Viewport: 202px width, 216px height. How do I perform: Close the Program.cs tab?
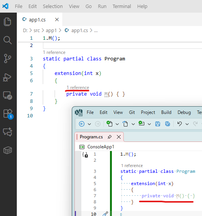click(x=119, y=137)
